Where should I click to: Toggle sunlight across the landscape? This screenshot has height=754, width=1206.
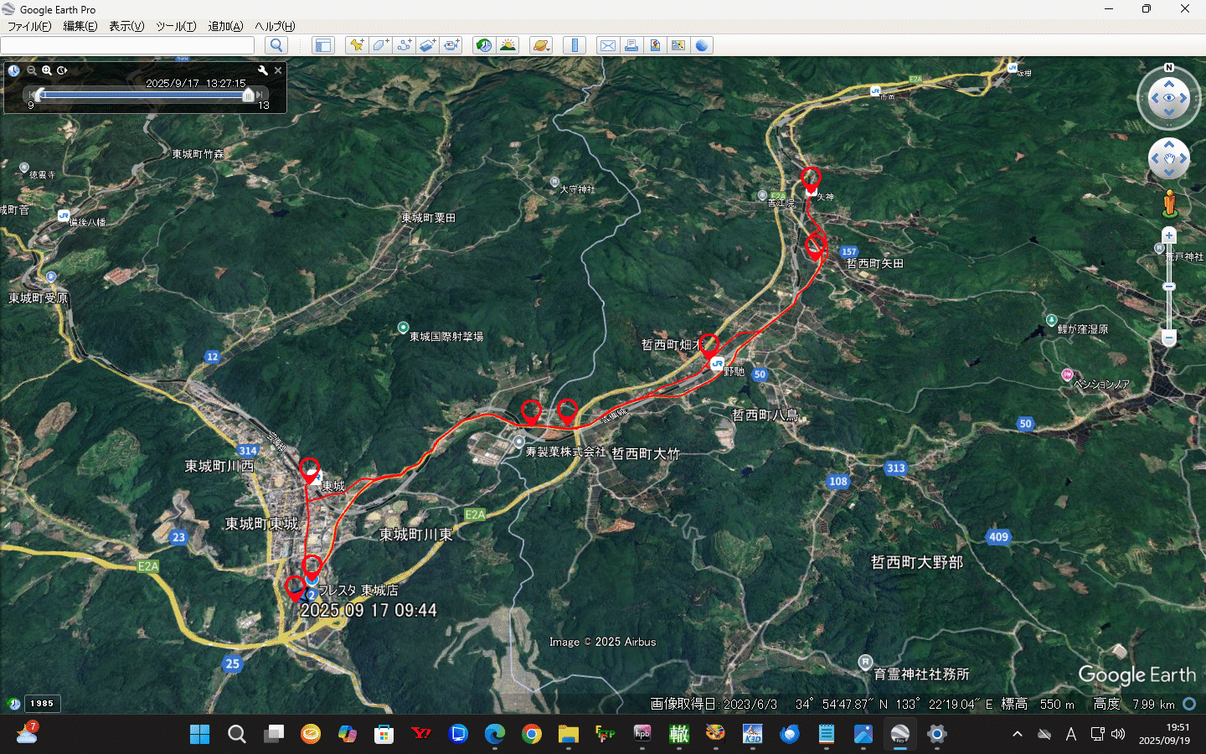tap(508, 45)
